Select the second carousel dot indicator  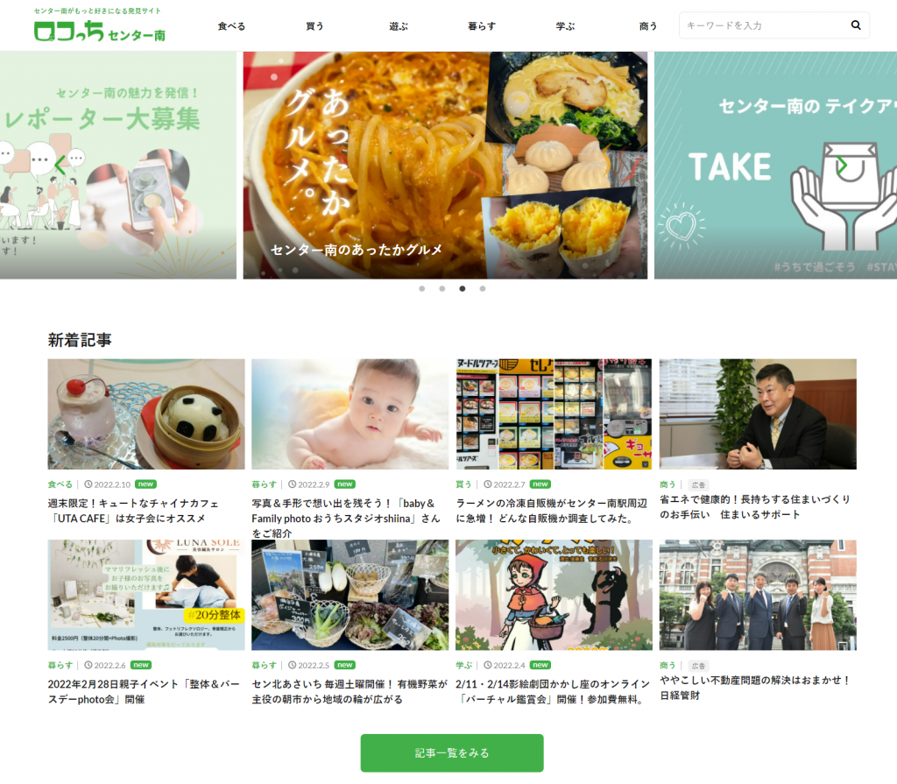click(441, 288)
